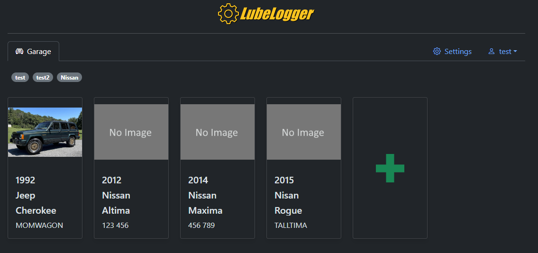Click the user profile icon
This screenshot has width=538, height=253.
tap(492, 51)
